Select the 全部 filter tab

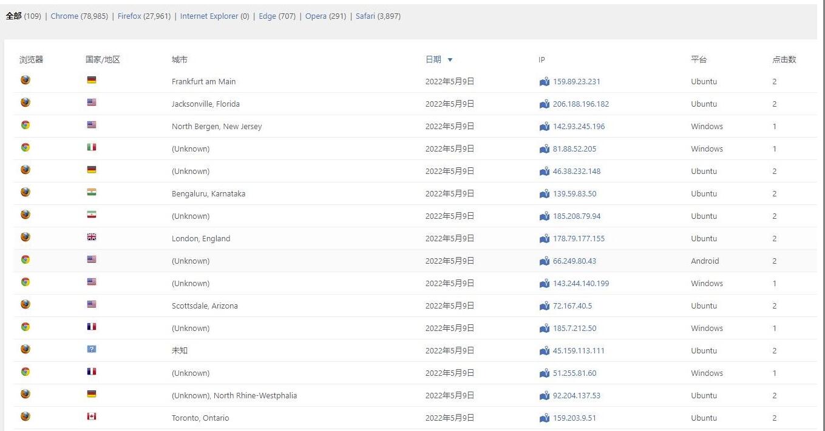(x=14, y=16)
